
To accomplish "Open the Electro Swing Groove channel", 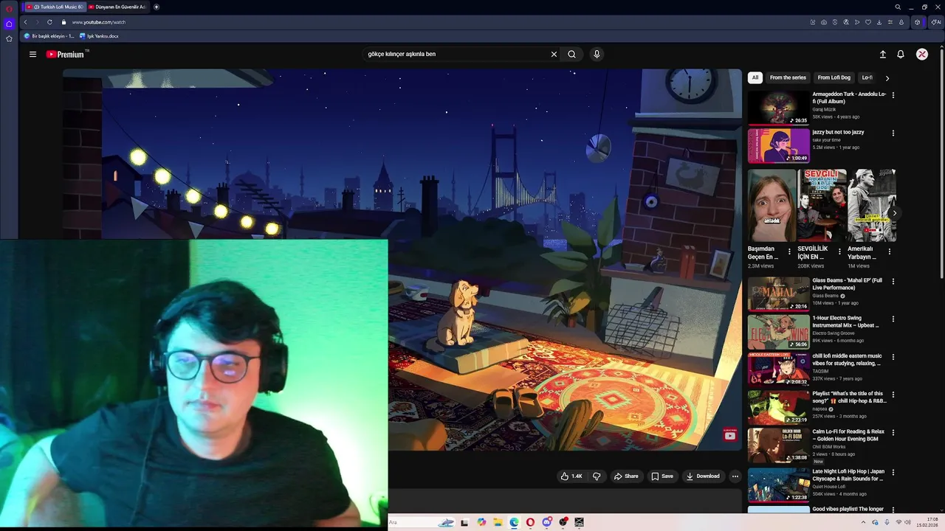I will 834,333.
